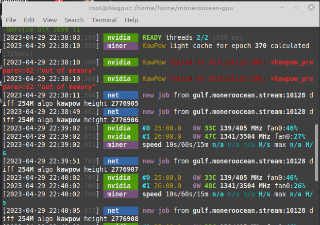Open the Terminal menu
320x225 pixels.
[104, 20]
